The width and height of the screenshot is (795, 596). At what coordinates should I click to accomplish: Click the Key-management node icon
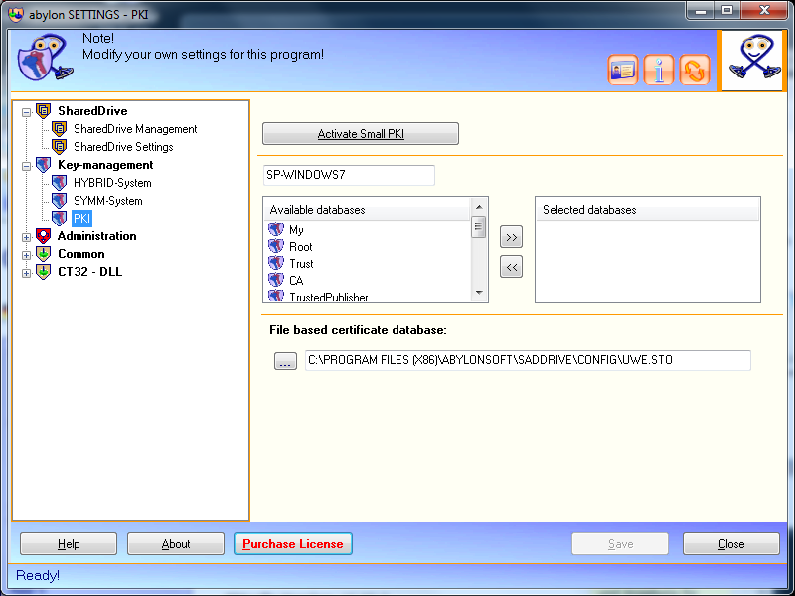(x=44, y=165)
